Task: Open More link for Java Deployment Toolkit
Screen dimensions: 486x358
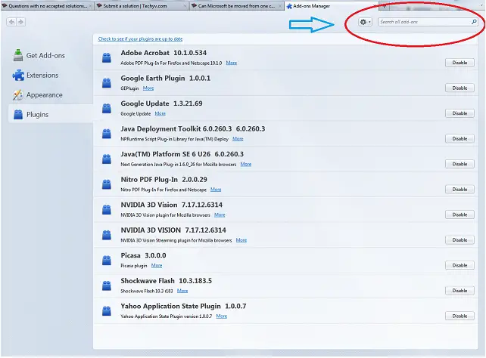Action: tap(238, 139)
